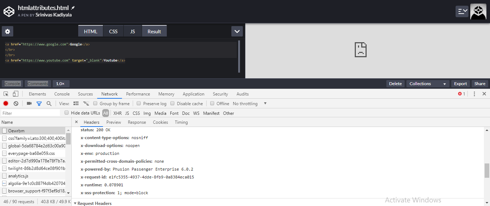Click the CodePen logo
The image size is (490, 206).
click(9, 11)
